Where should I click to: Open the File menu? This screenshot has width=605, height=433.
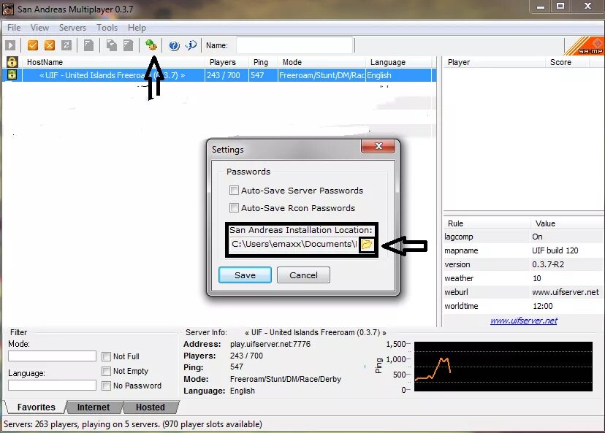point(14,28)
